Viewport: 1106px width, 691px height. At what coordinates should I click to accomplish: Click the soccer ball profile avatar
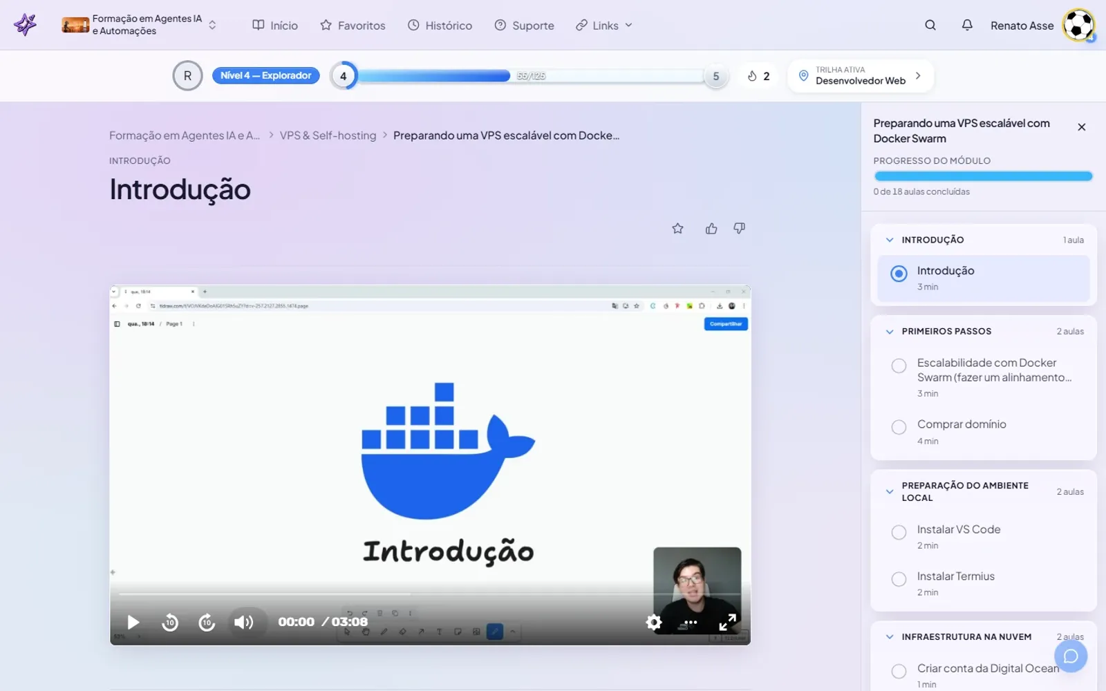pyautogui.click(x=1078, y=25)
